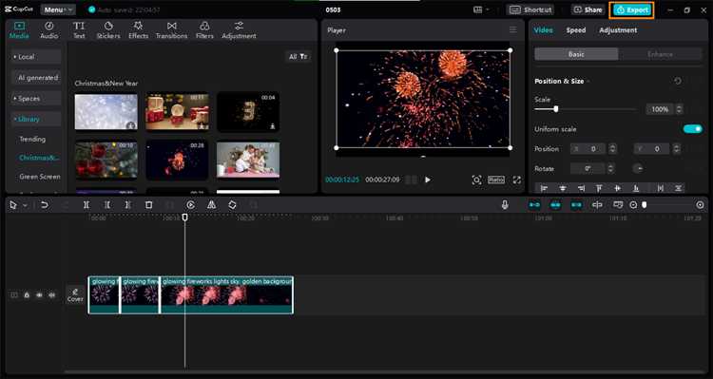Delete the selected clip
The image size is (713, 379).
148,205
